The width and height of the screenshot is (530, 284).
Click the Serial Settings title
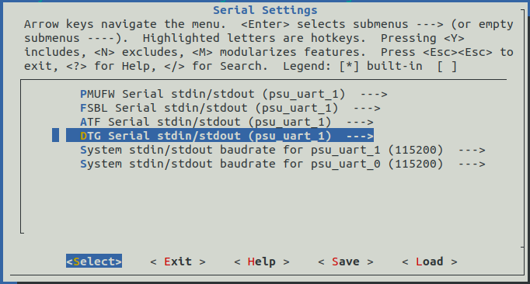[265, 10]
